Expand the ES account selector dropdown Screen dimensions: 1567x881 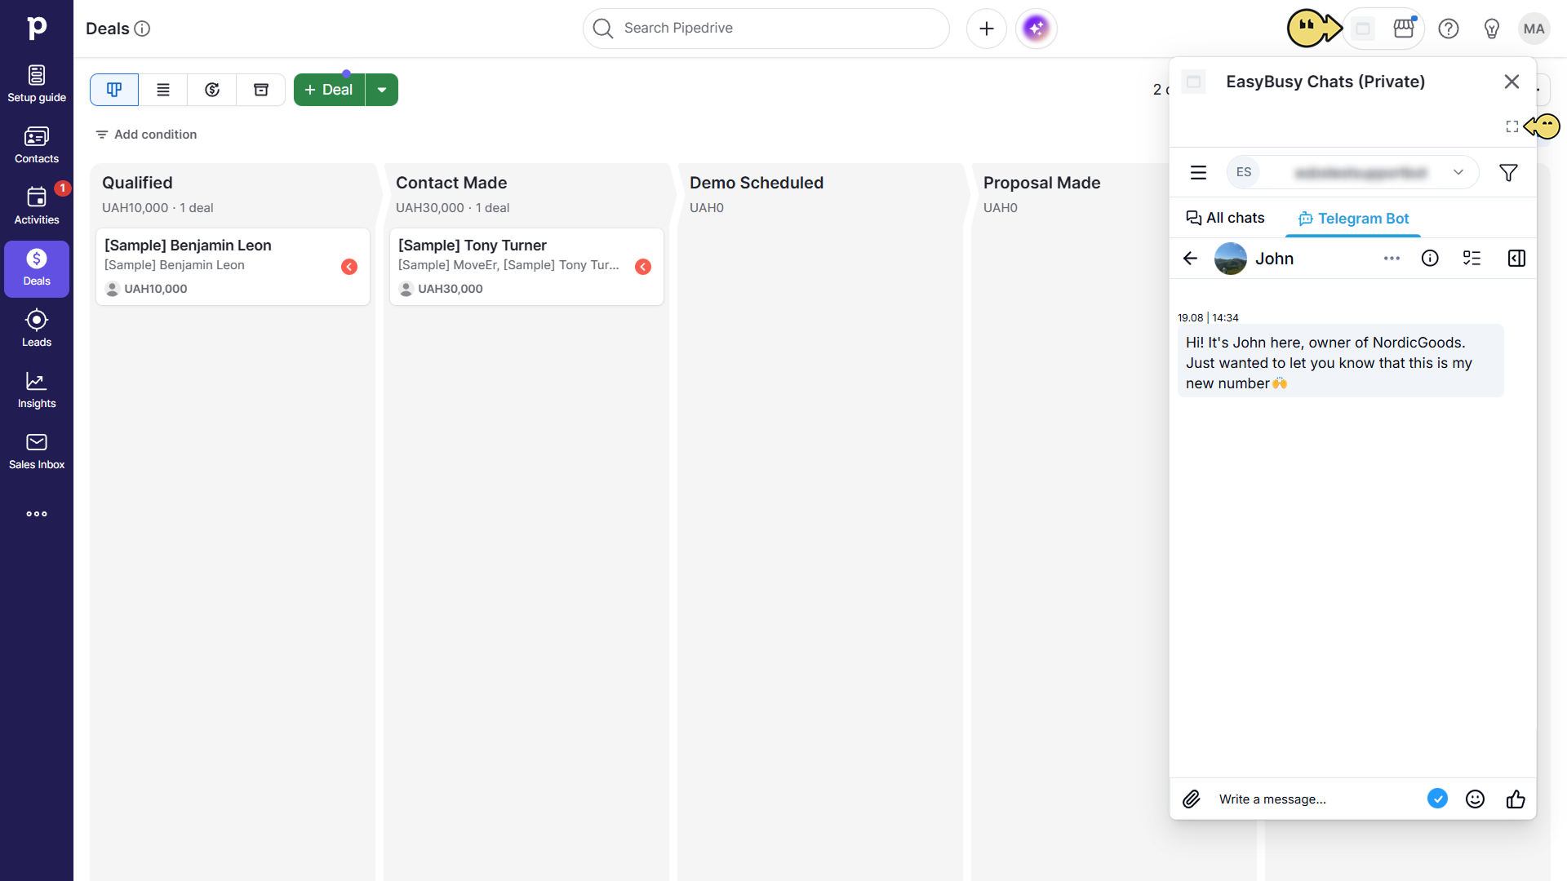tap(1353, 172)
